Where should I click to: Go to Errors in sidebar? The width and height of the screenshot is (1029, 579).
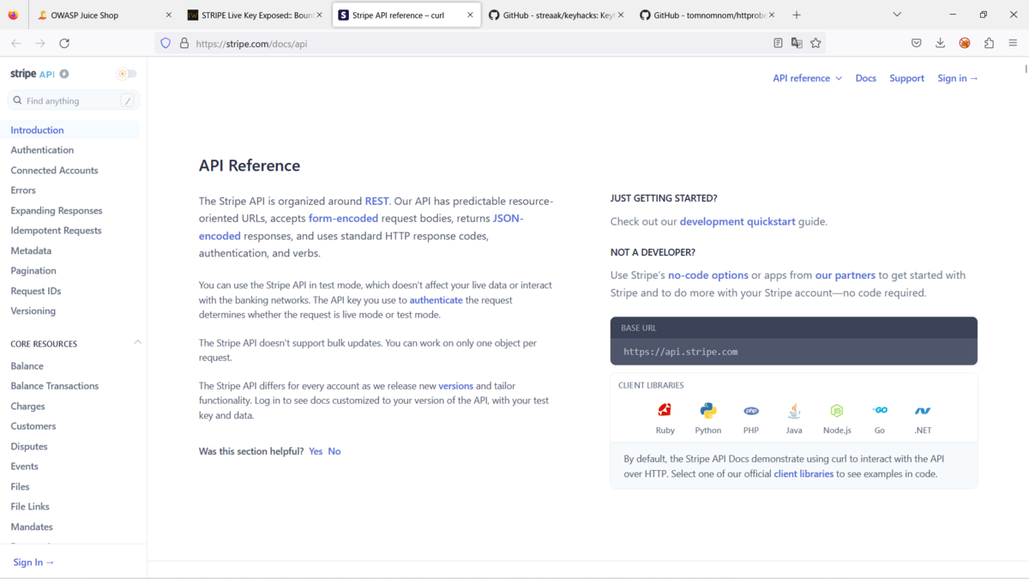pyautogui.click(x=23, y=190)
